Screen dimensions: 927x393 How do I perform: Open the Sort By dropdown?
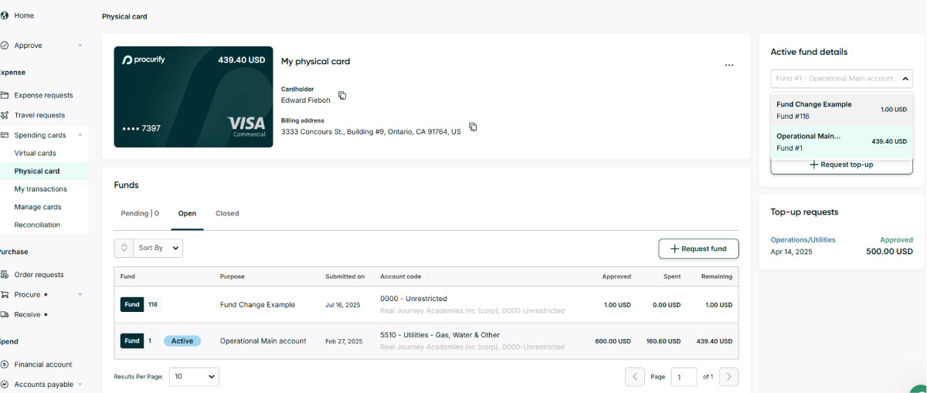coord(159,248)
